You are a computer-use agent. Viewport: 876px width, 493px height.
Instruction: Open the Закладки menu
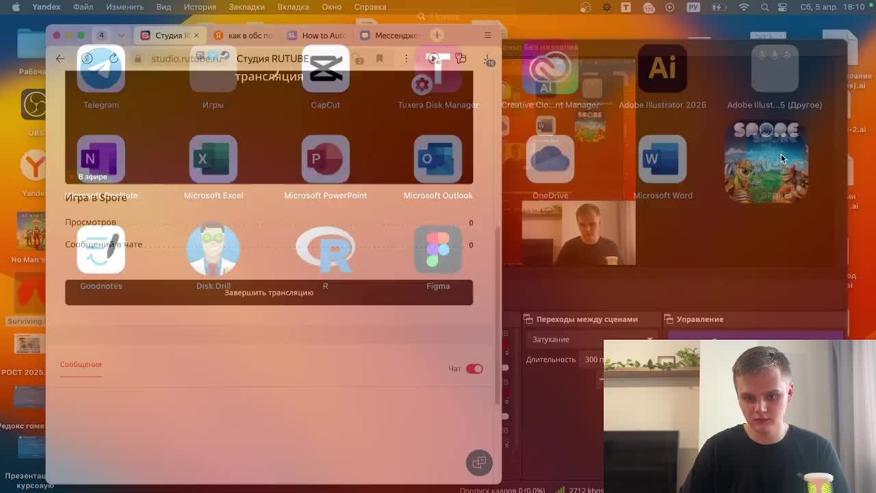click(x=246, y=7)
